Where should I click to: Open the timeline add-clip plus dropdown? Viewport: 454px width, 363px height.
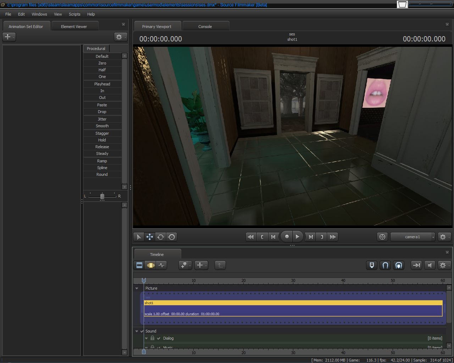click(x=201, y=265)
